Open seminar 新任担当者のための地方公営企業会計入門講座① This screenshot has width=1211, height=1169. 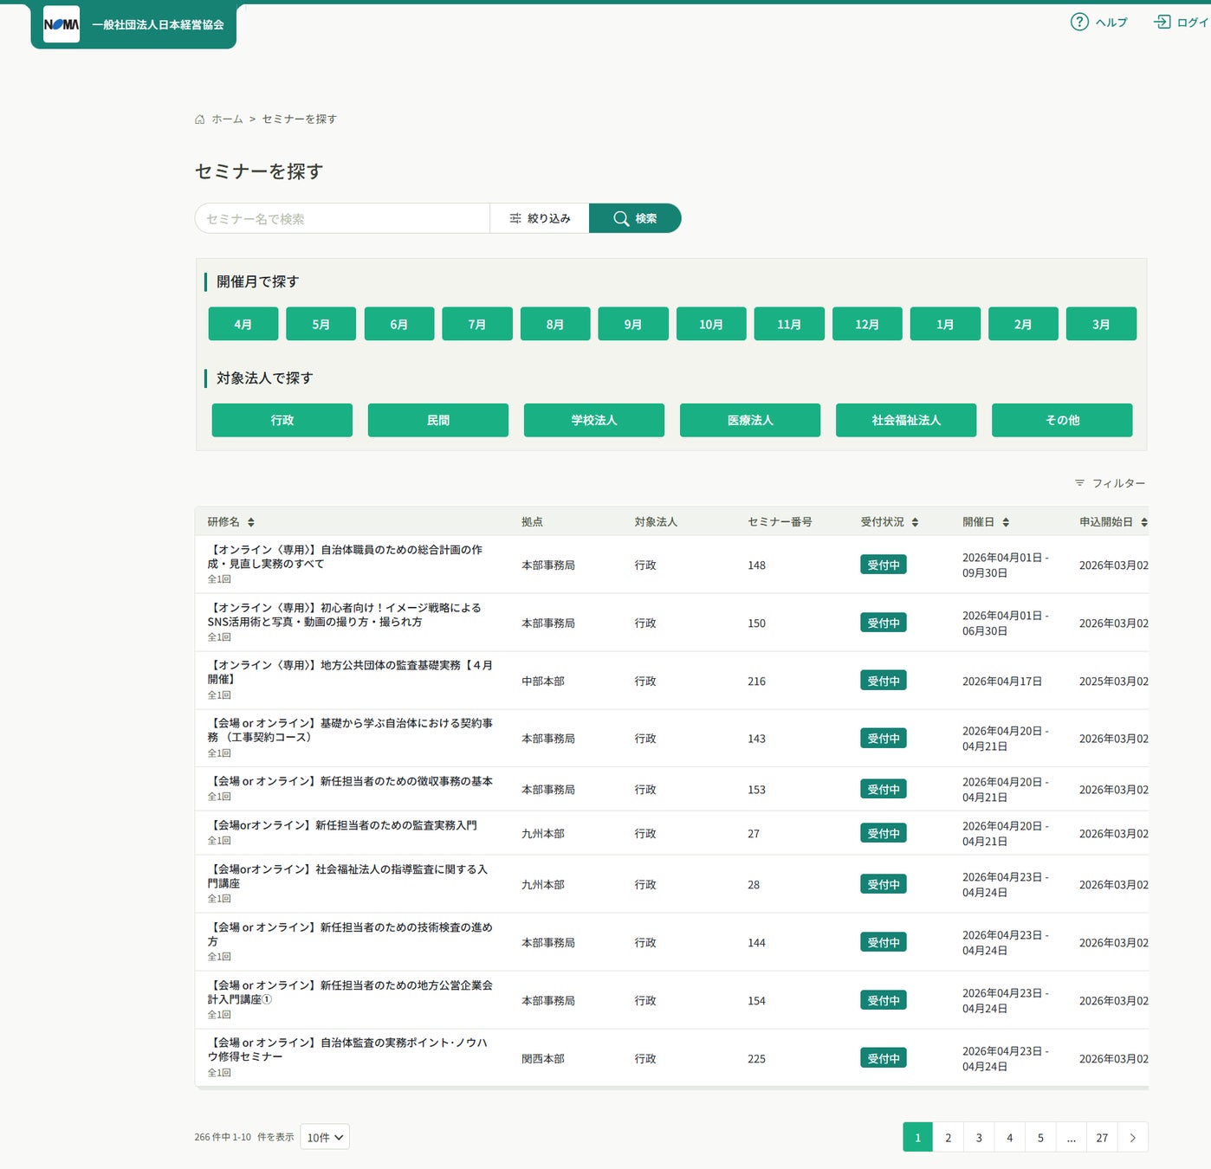pyautogui.click(x=351, y=992)
